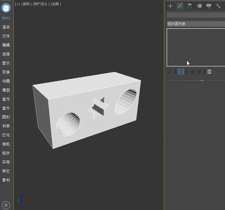The image size is (225, 210).
Task: Toggle Show End Result button
Action: (181, 72)
